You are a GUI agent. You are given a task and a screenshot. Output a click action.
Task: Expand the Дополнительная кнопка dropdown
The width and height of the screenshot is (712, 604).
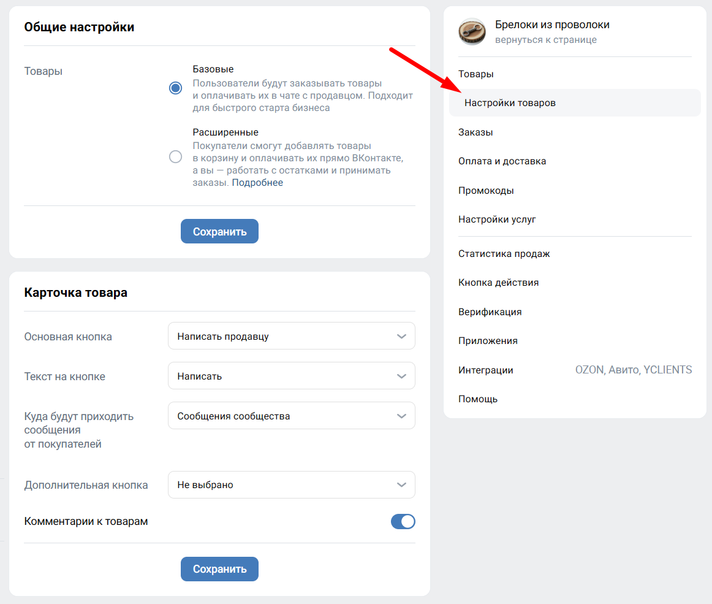[291, 485]
